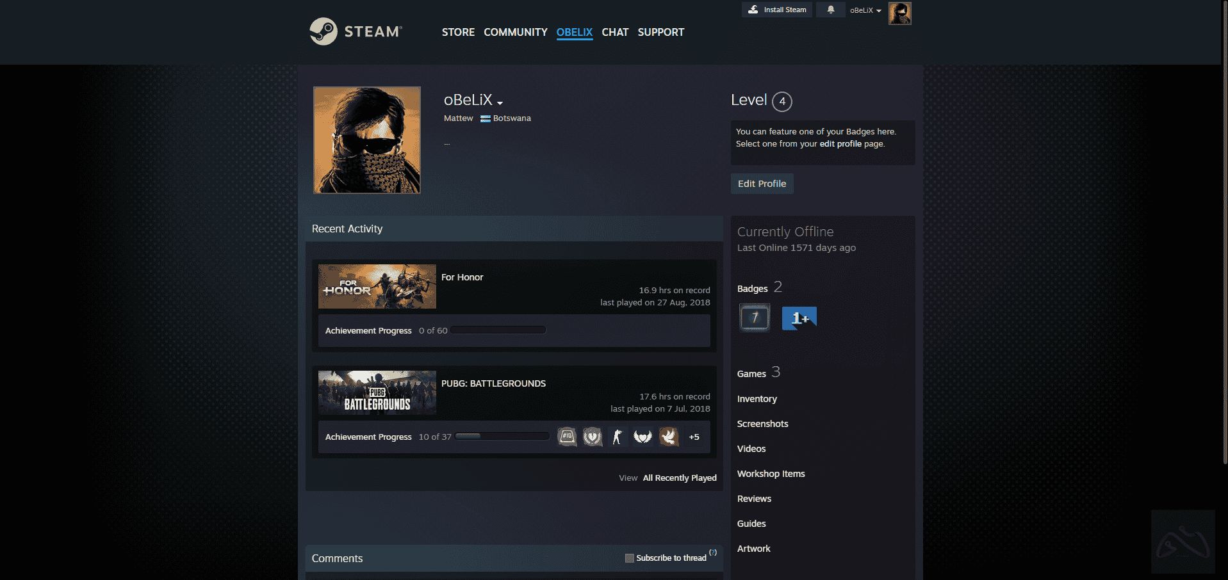The height and width of the screenshot is (580, 1228).
Task: Click the +5 more achievements link
Action: [x=694, y=437]
